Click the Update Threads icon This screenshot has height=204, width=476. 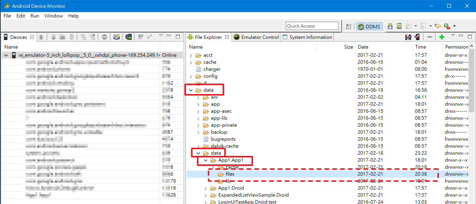point(83,37)
